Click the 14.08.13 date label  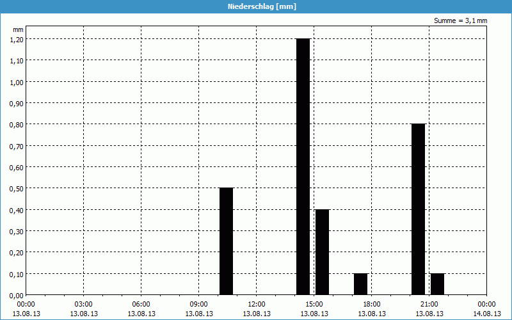pos(486,314)
